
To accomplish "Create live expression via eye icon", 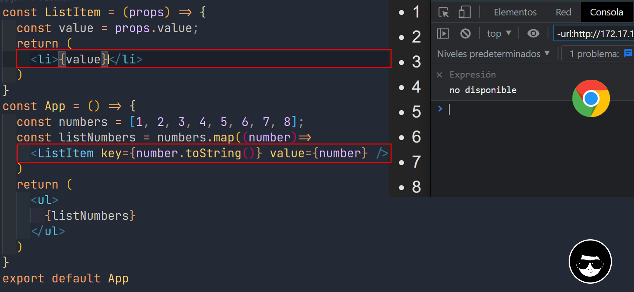I will pyautogui.click(x=533, y=33).
